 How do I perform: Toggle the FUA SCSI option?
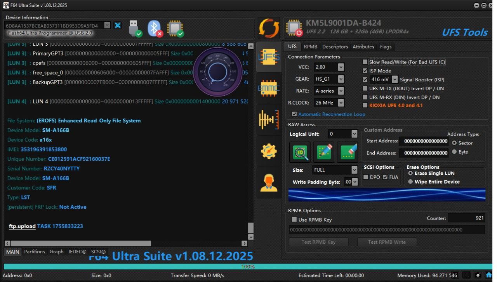(385, 177)
